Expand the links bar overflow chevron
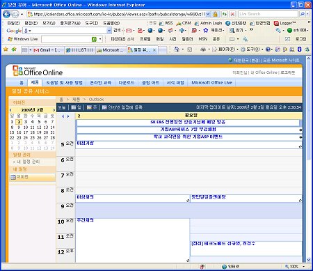The height and width of the screenshot is (271, 313). (x=309, y=22)
